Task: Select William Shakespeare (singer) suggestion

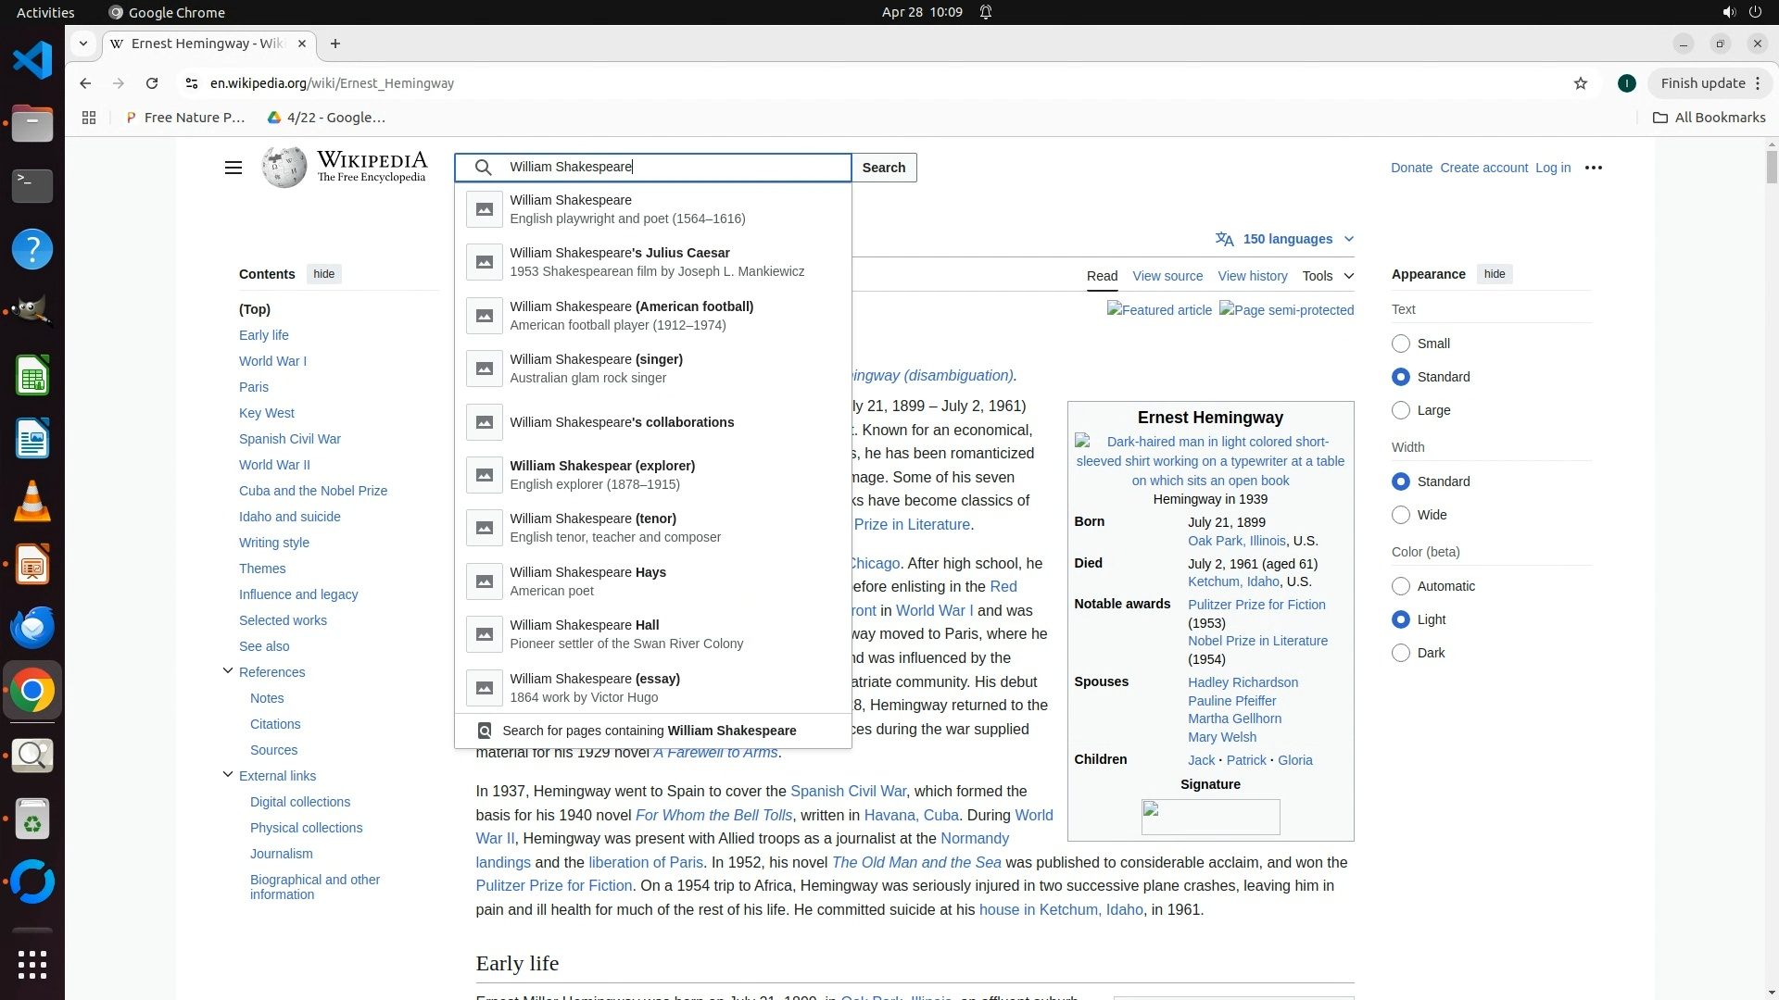Action: coord(596,369)
